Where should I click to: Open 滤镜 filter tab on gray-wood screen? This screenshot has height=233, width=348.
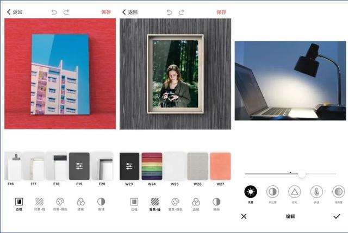[x=196, y=204]
